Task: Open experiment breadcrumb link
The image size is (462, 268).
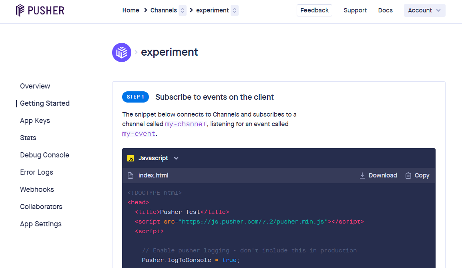Action: pyautogui.click(x=213, y=10)
